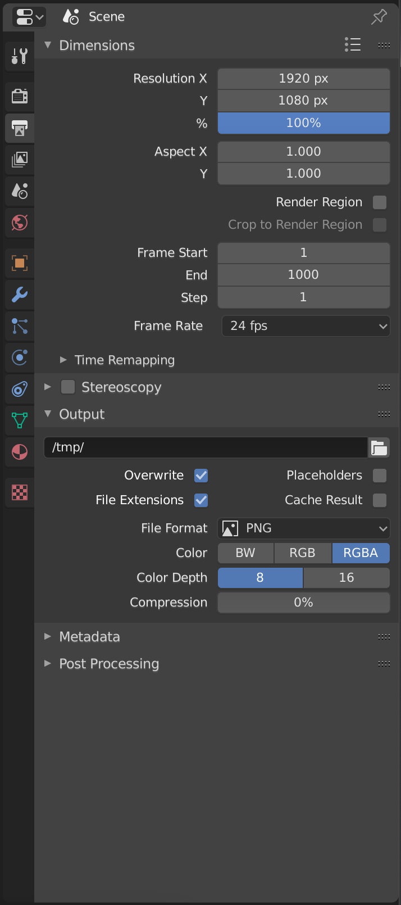Open the Modifier properties wrench tab
Viewport: 401px width, 905px height.
pos(20,295)
